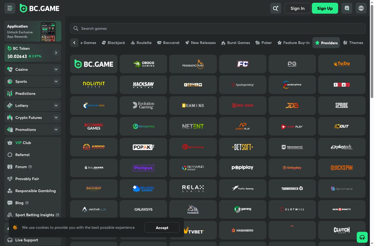Select the Playtech provider tile
This screenshot has width=374, height=246.
pos(342,147)
